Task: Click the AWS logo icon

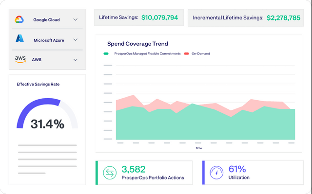Action: coord(20,59)
